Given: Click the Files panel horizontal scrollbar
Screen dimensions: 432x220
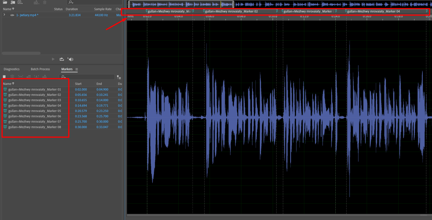Looking at the screenshot, I should pyautogui.click(x=21, y=53).
